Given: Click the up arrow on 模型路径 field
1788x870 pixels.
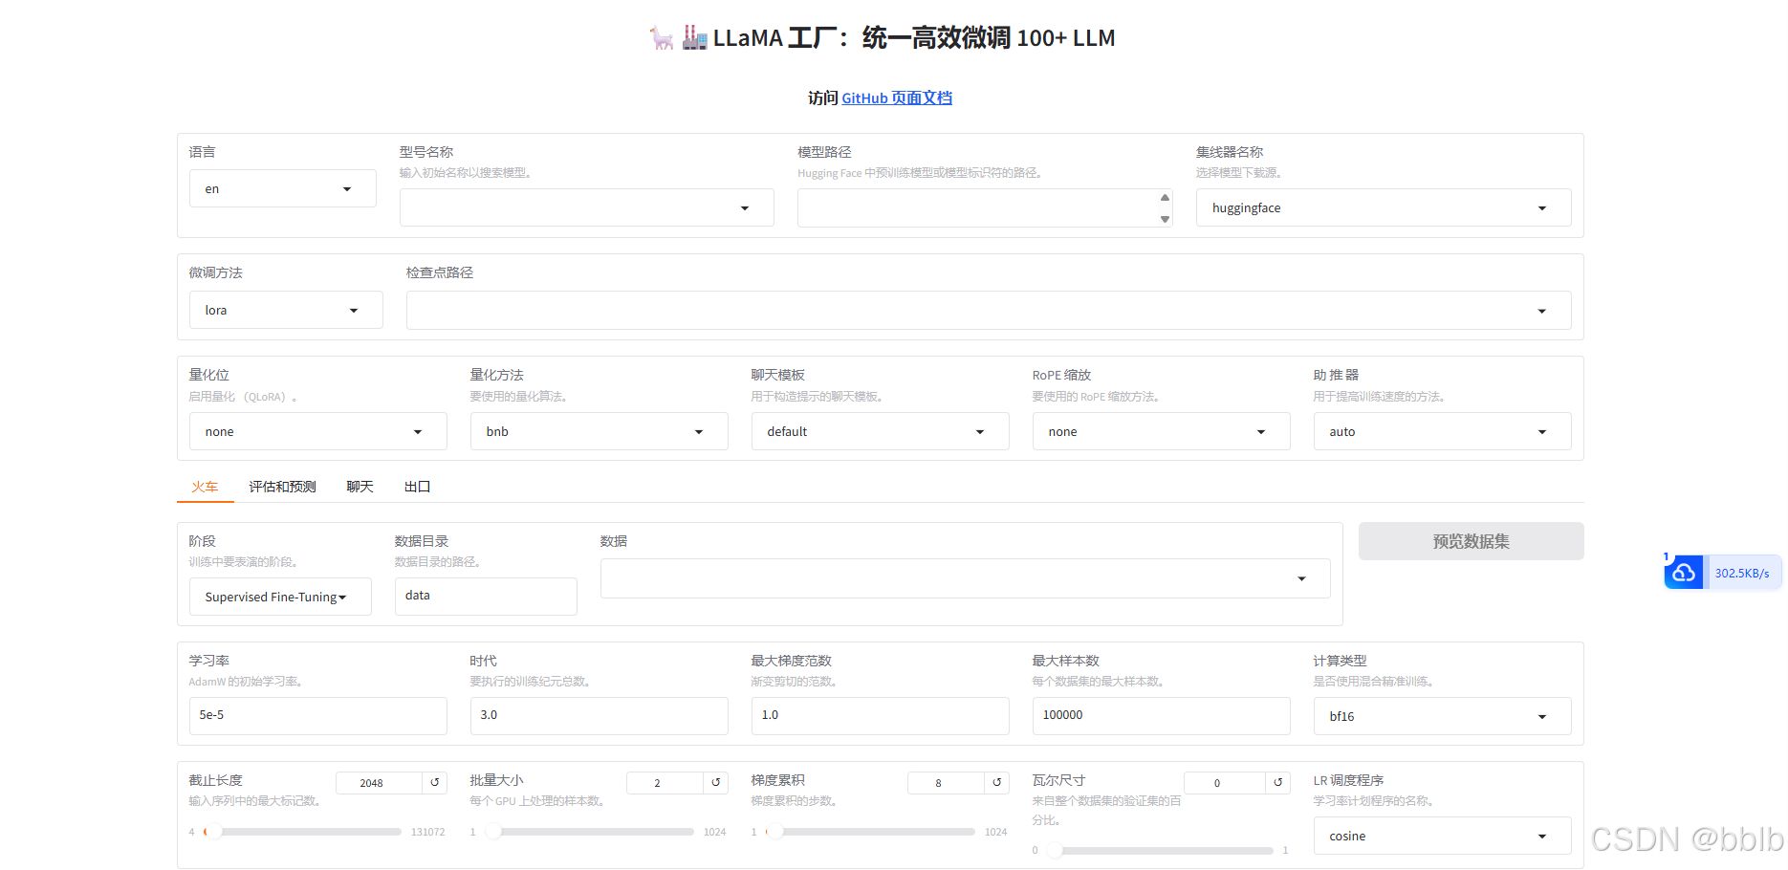Looking at the screenshot, I should [1165, 199].
